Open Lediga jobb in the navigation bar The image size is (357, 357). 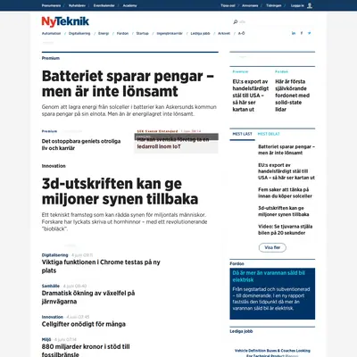[x=200, y=33]
